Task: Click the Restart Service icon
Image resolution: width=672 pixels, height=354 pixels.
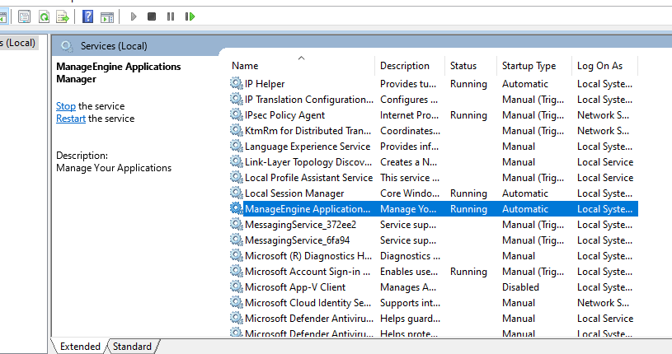Action: click(x=190, y=16)
